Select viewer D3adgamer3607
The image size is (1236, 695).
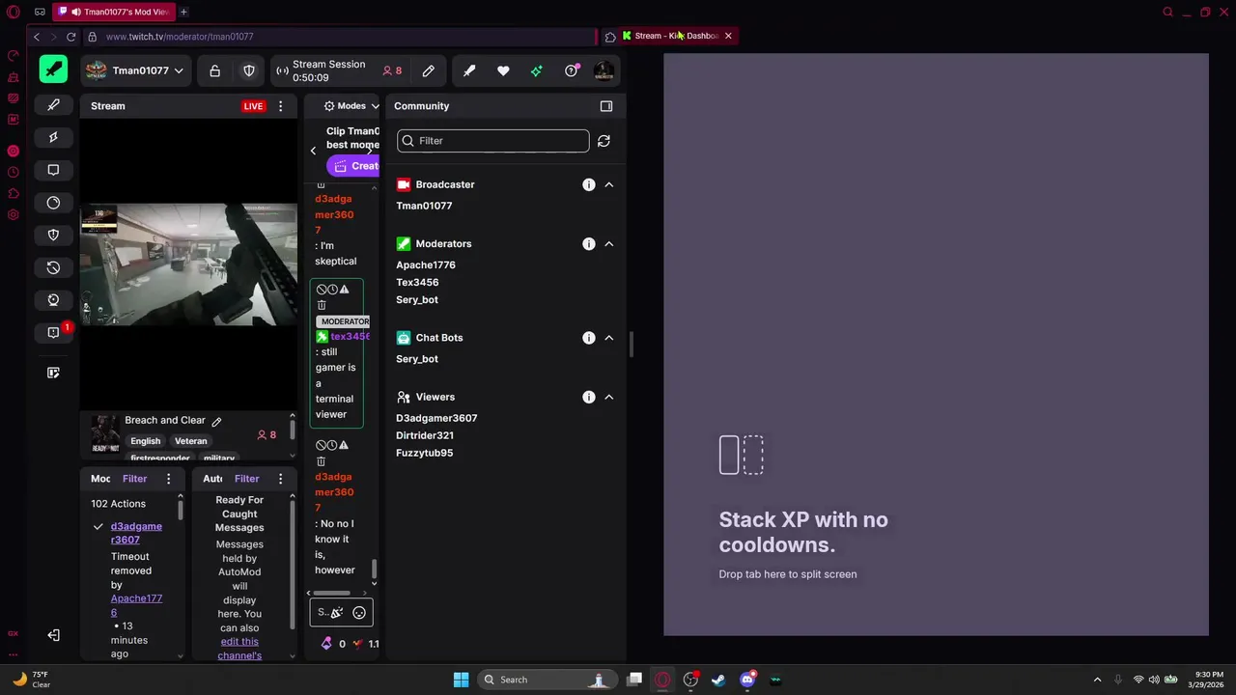tap(436, 418)
